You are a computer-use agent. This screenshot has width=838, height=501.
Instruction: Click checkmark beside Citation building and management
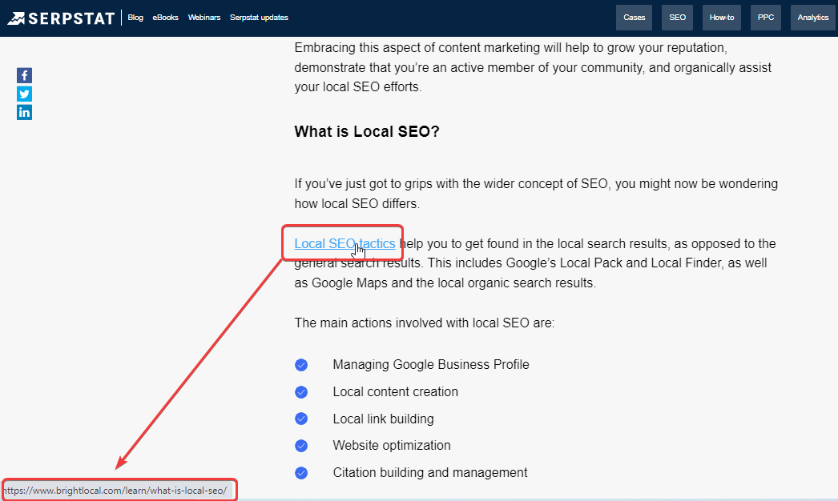click(301, 473)
